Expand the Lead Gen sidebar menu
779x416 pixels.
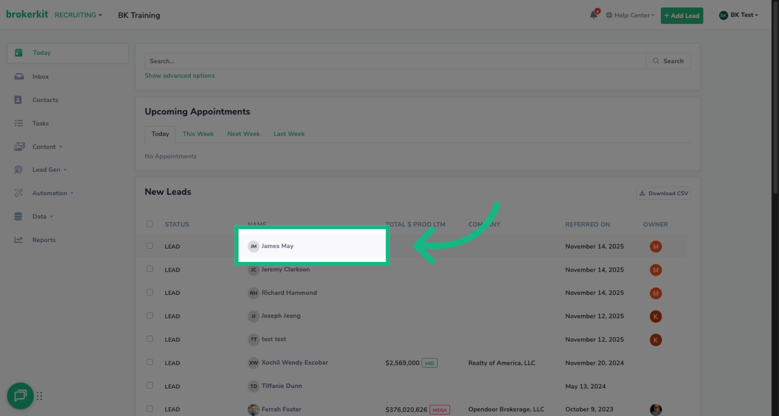coord(49,170)
